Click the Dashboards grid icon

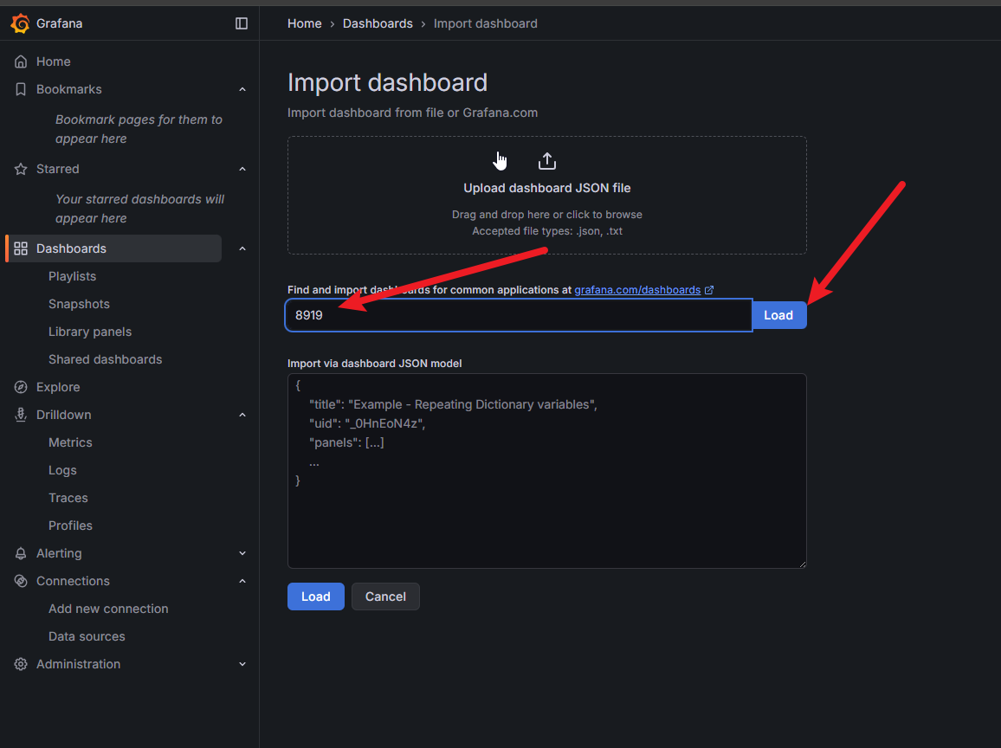pyautogui.click(x=21, y=248)
